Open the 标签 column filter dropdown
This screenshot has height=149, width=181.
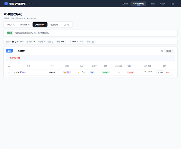(132, 66)
